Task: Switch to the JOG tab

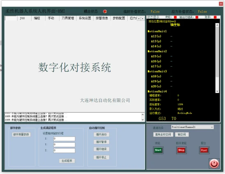Action: tap(22, 18)
